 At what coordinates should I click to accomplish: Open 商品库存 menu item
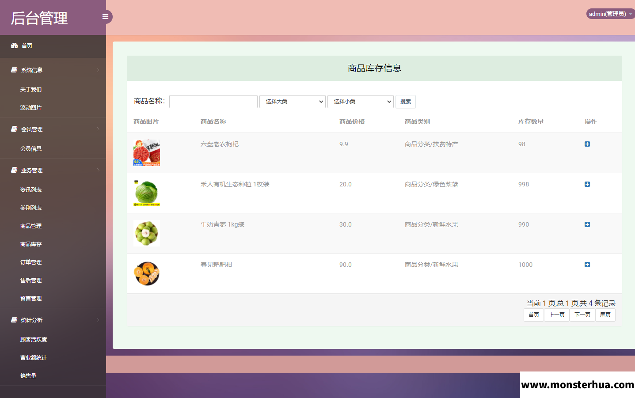pos(31,244)
